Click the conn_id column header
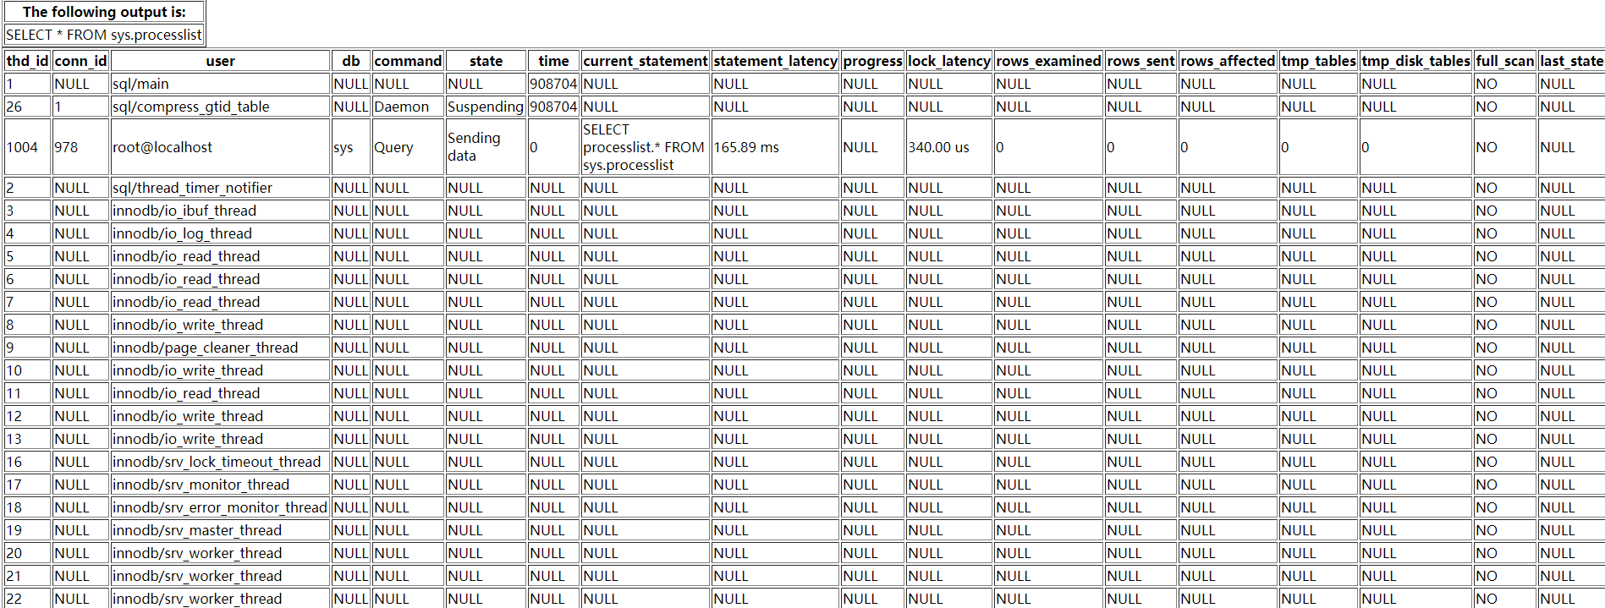 (80, 61)
